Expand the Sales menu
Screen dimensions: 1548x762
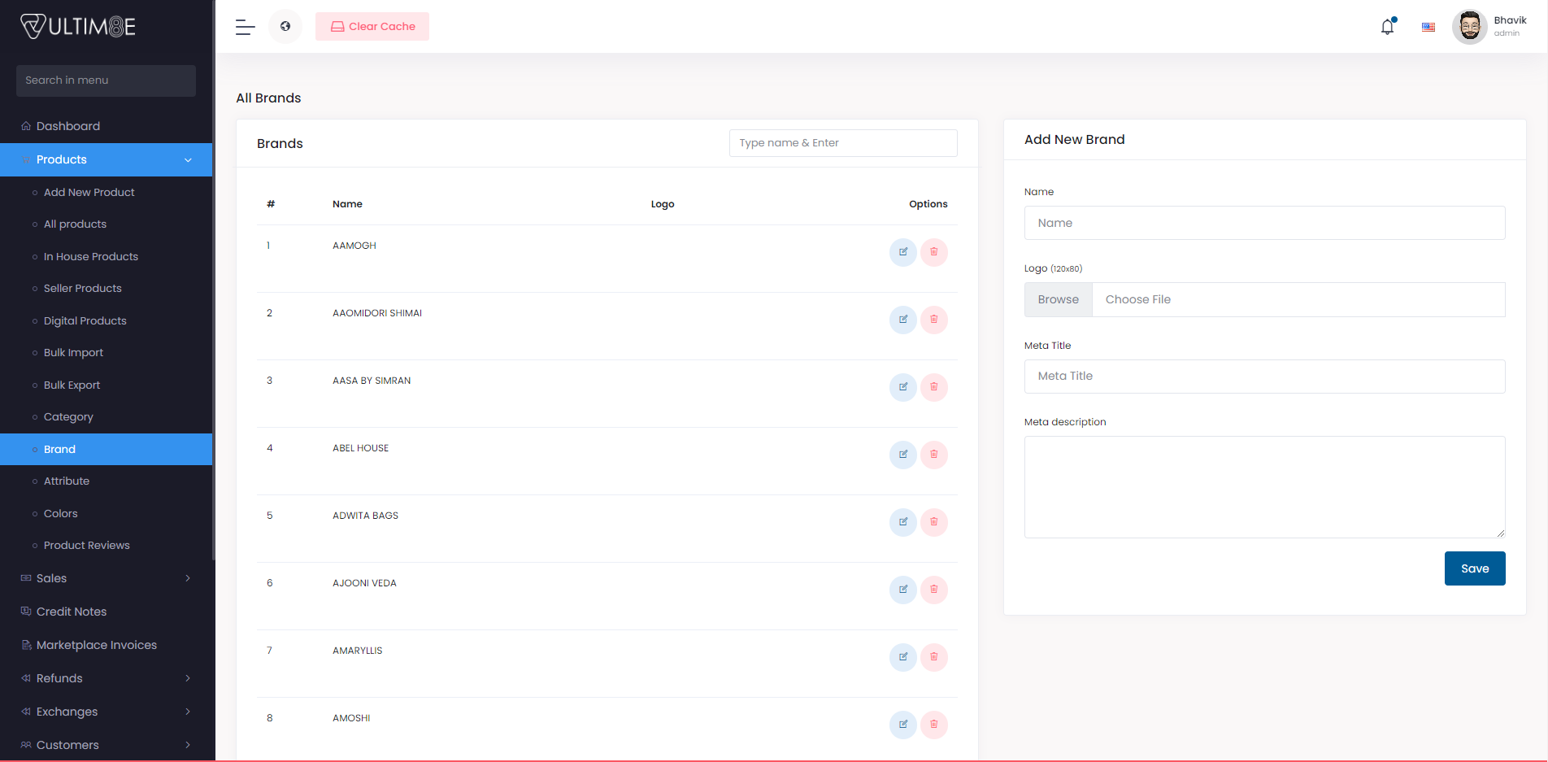click(x=106, y=578)
